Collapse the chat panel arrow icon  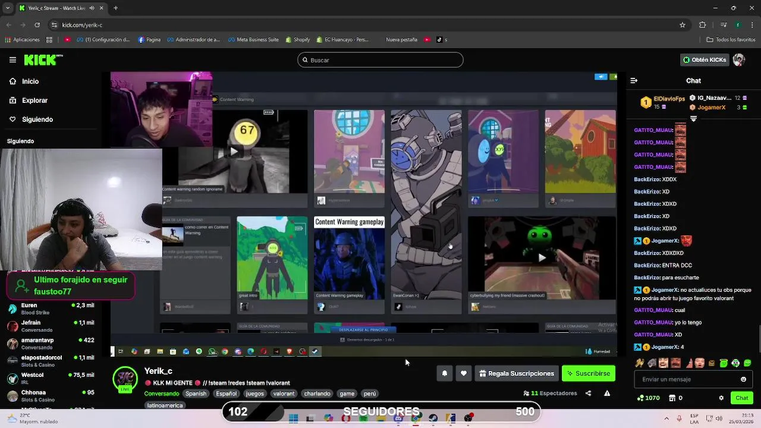click(634, 80)
